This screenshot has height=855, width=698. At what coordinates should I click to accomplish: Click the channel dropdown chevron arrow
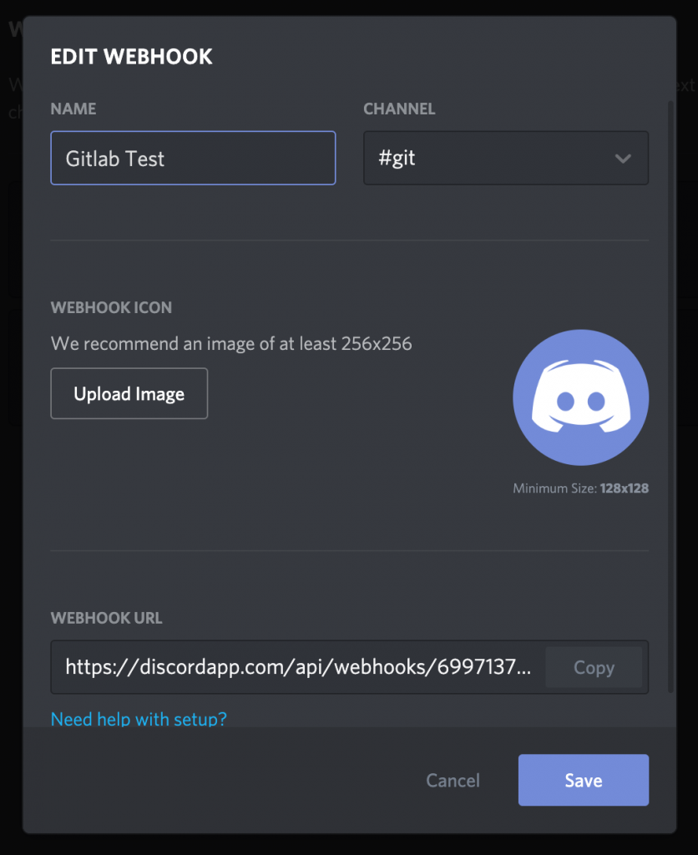624,158
